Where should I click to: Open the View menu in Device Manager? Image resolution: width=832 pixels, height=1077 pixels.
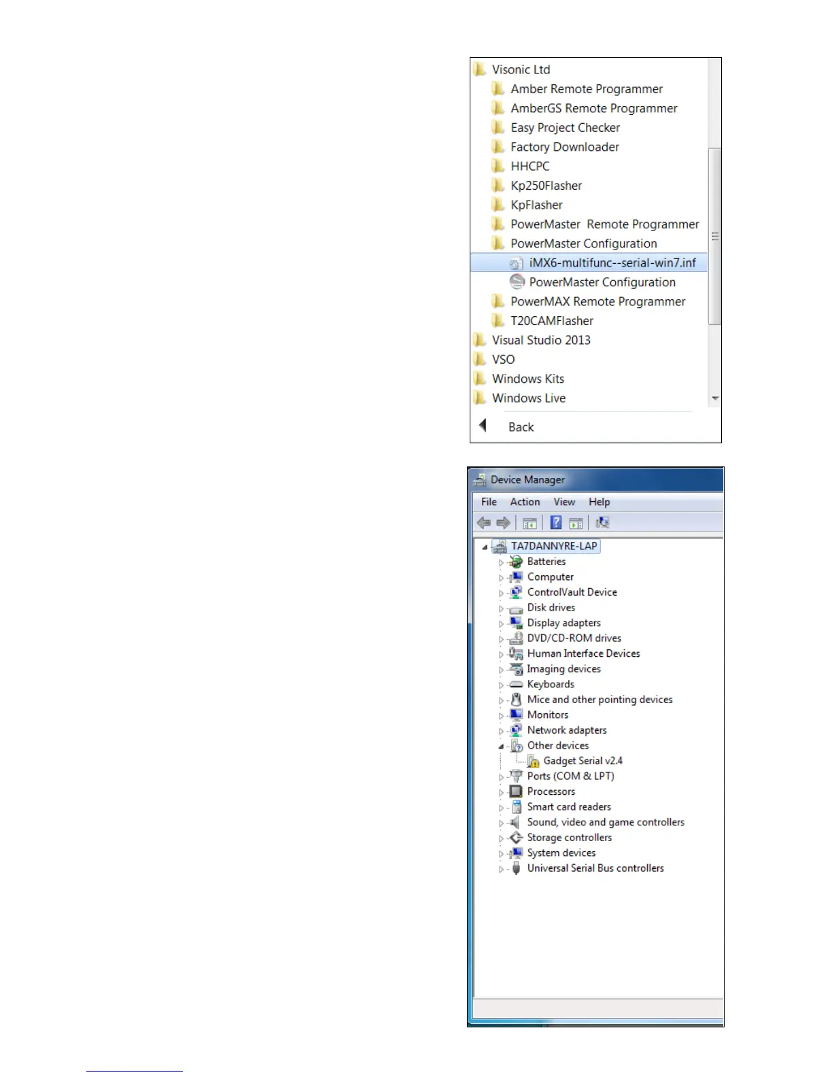(x=564, y=502)
